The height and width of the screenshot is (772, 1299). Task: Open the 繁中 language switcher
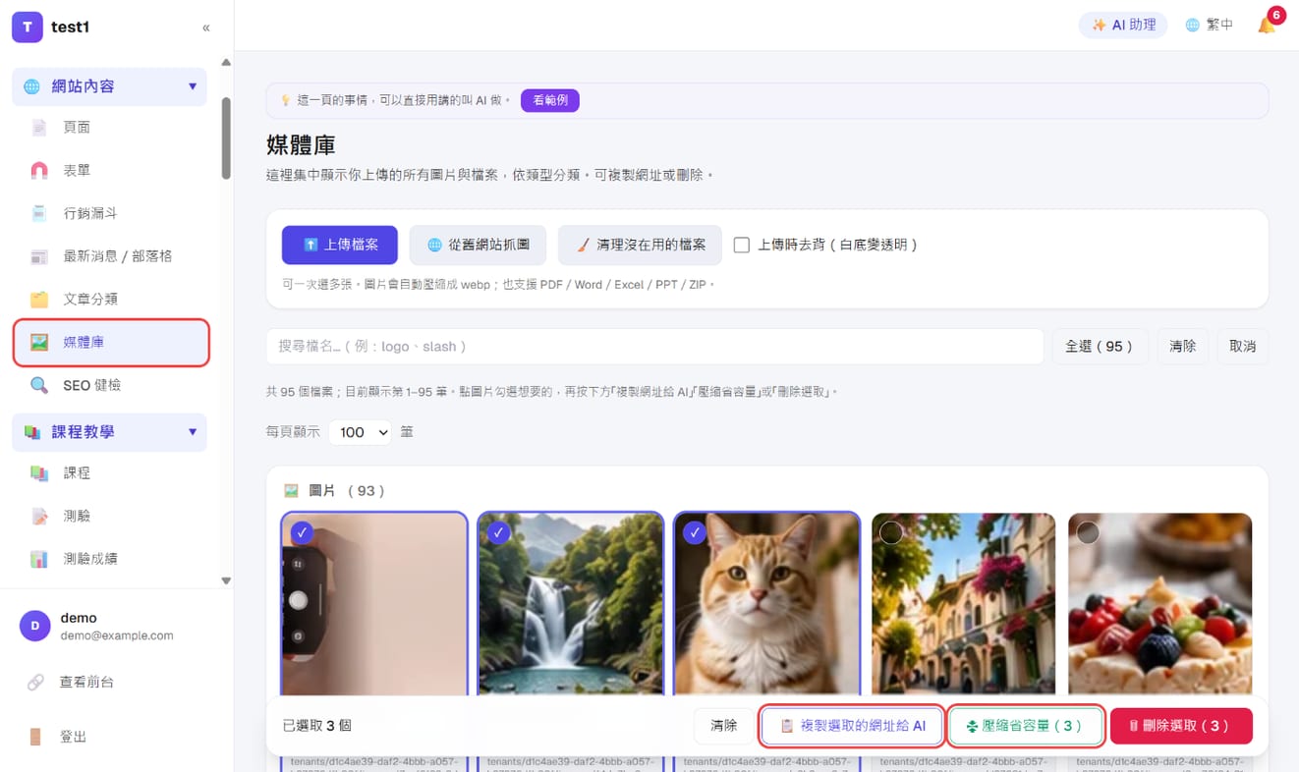pos(1210,25)
